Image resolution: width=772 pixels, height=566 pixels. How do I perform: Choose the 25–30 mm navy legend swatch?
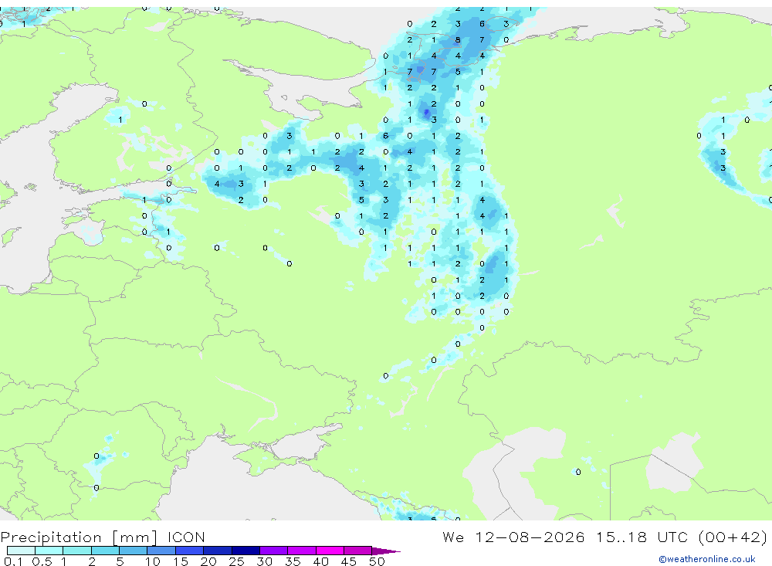(245, 551)
